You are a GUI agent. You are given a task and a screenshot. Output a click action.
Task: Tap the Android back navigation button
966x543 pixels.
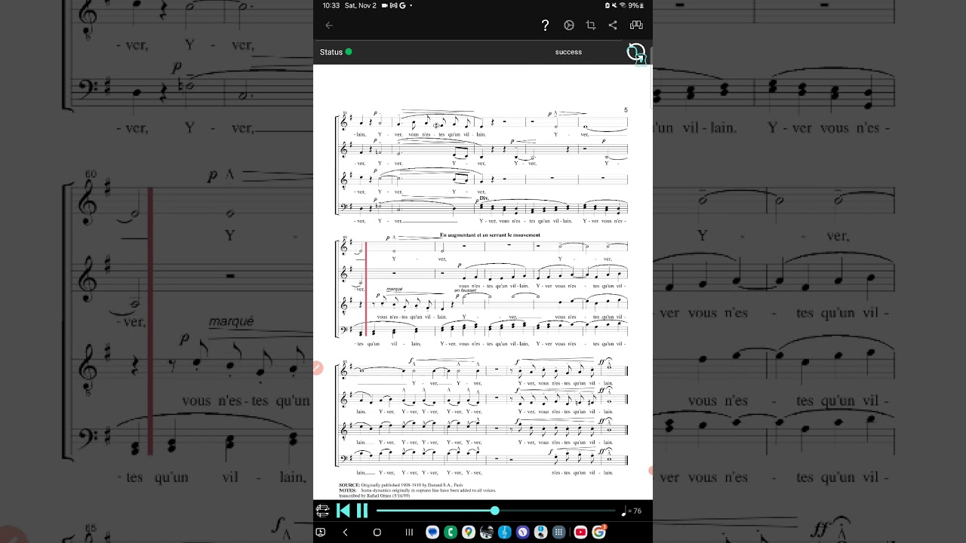pos(346,532)
